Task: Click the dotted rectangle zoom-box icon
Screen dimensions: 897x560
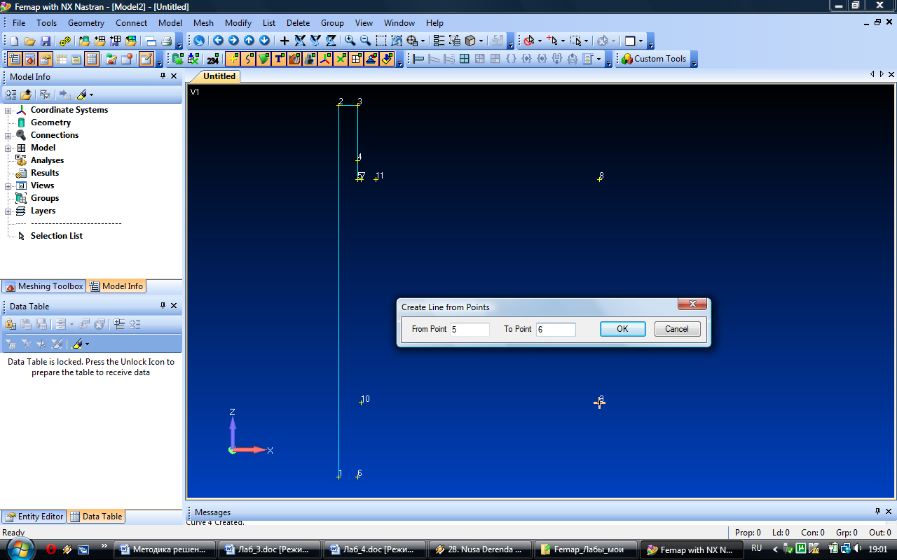Action: [381, 41]
